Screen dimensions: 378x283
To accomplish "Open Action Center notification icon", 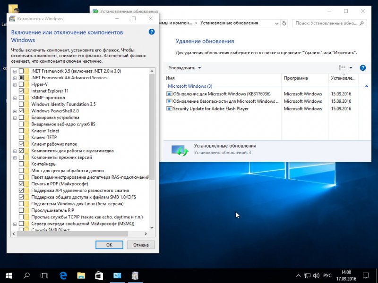I will 366,275.
